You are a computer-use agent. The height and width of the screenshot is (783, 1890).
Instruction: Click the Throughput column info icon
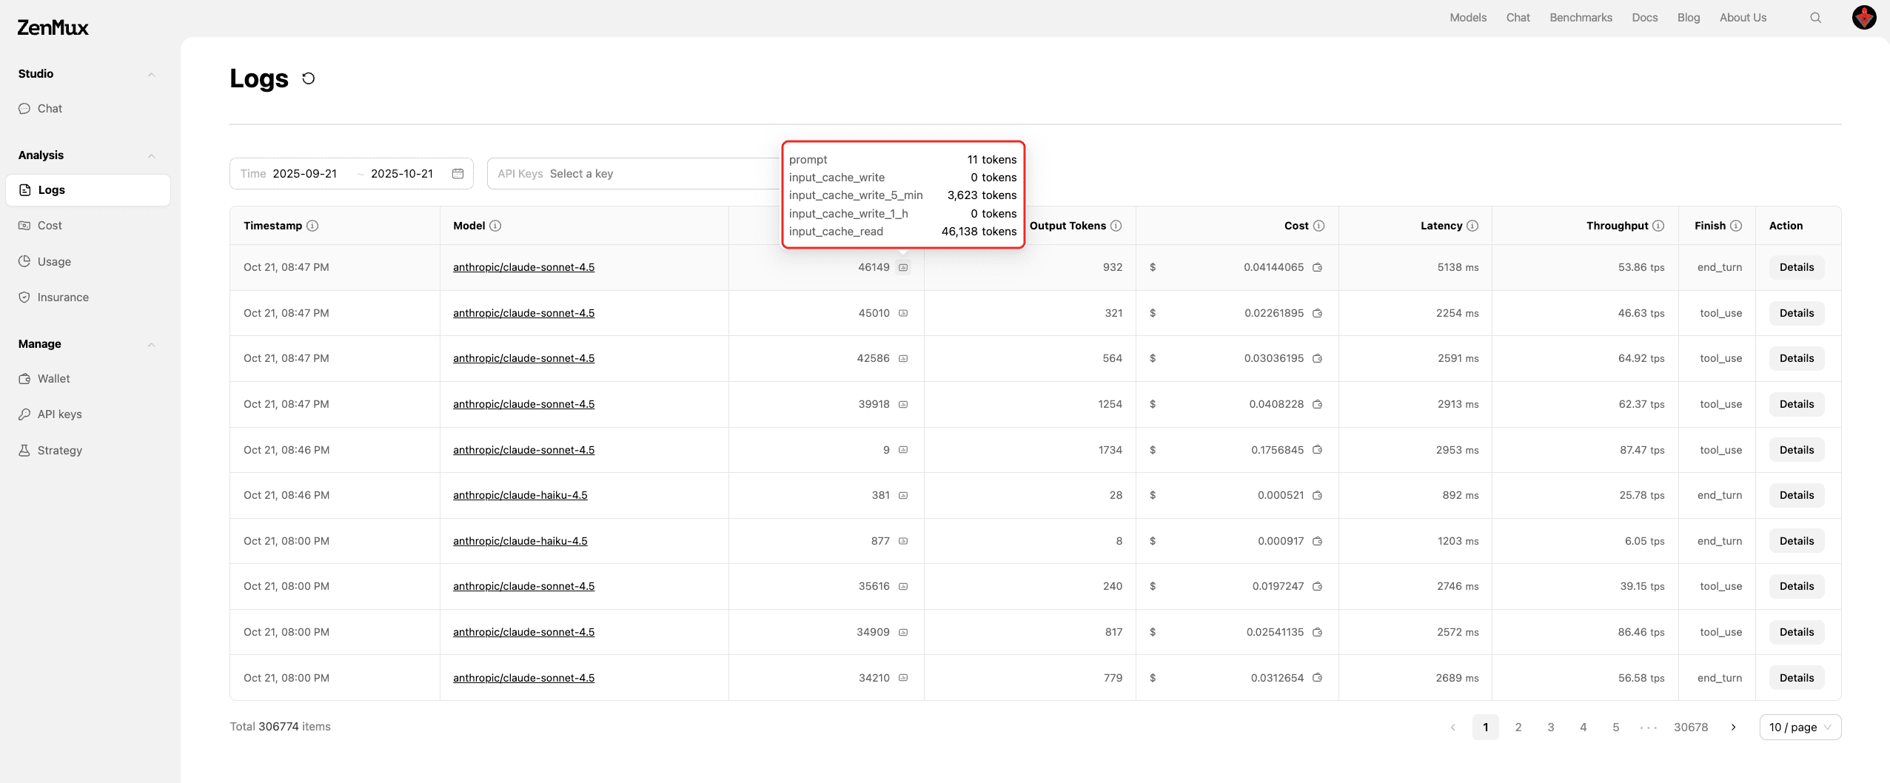[x=1658, y=226]
